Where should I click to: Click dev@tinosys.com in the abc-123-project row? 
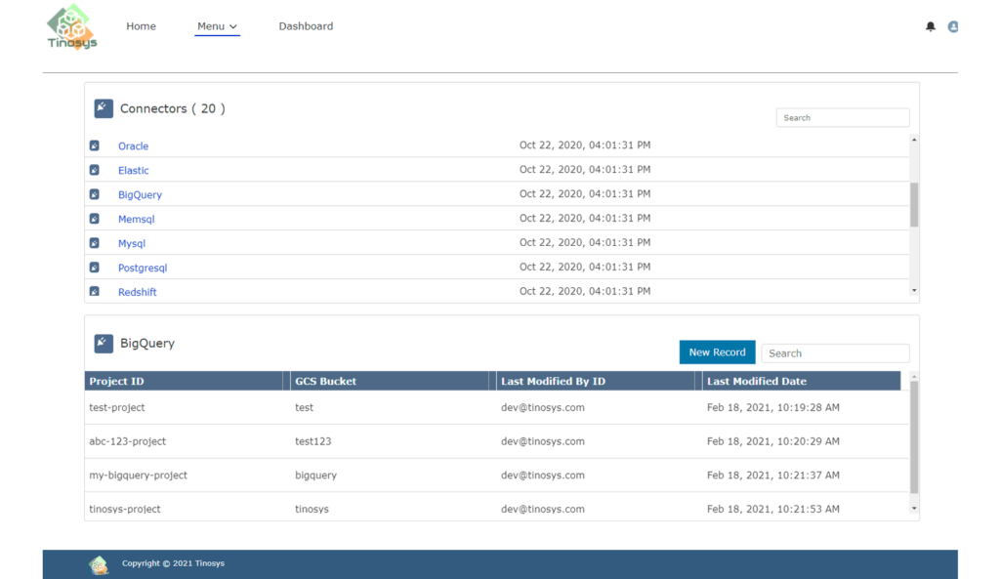[543, 441]
